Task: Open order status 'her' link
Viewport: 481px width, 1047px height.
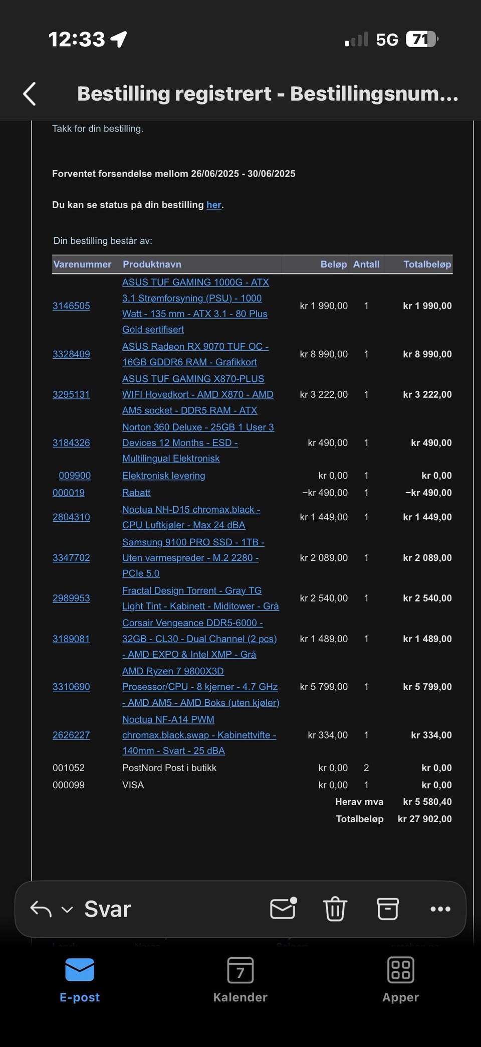Action: coord(214,205)
